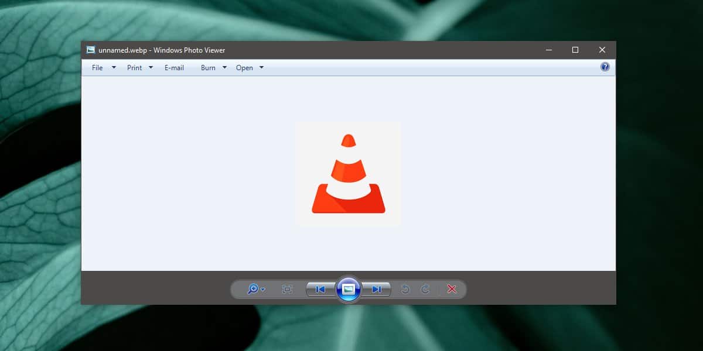Click the VLC cone image
The image size is (703, 351).
(349, 174)
